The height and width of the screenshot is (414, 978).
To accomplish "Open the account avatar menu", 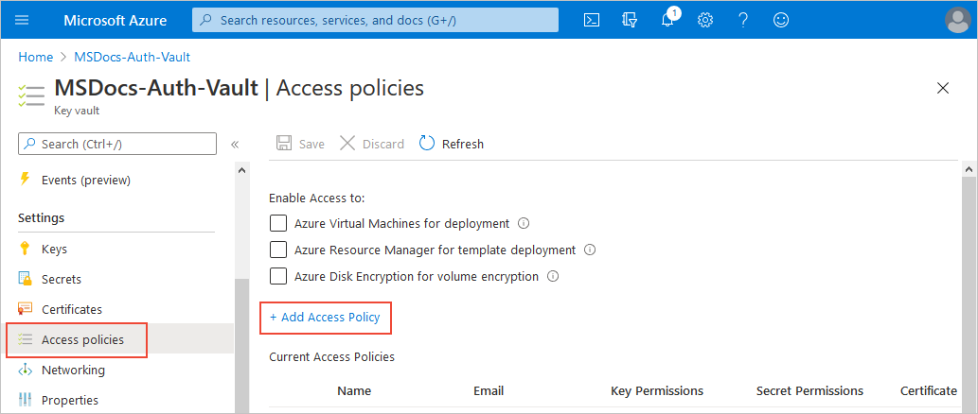I will point(957,20).
